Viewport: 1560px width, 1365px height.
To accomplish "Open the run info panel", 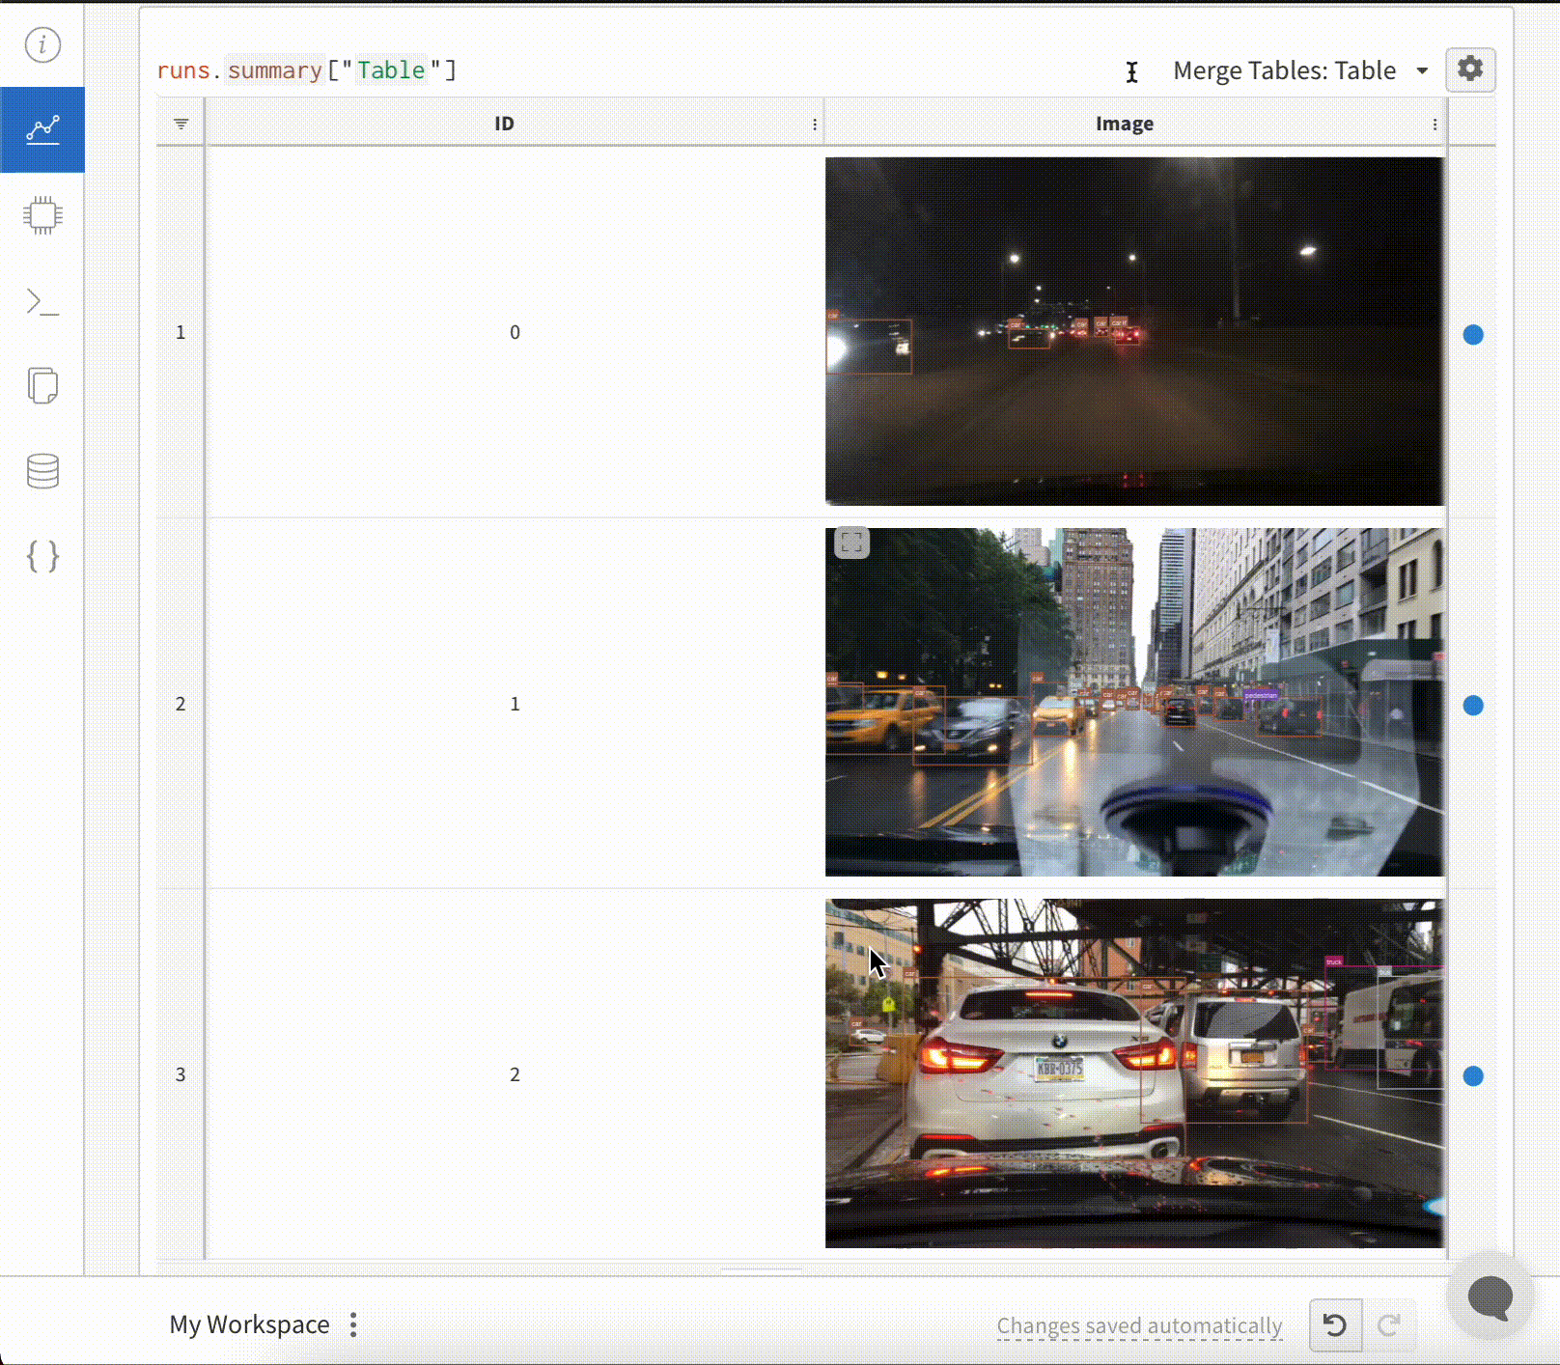I will pos(42,45).
